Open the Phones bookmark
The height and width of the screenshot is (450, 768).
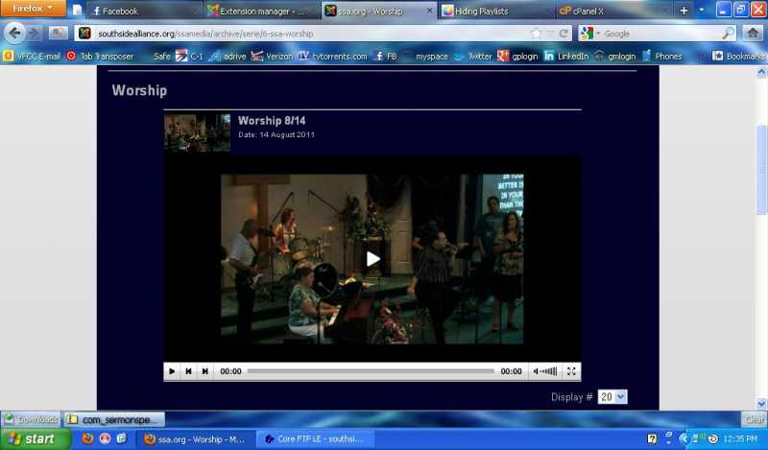661,57
